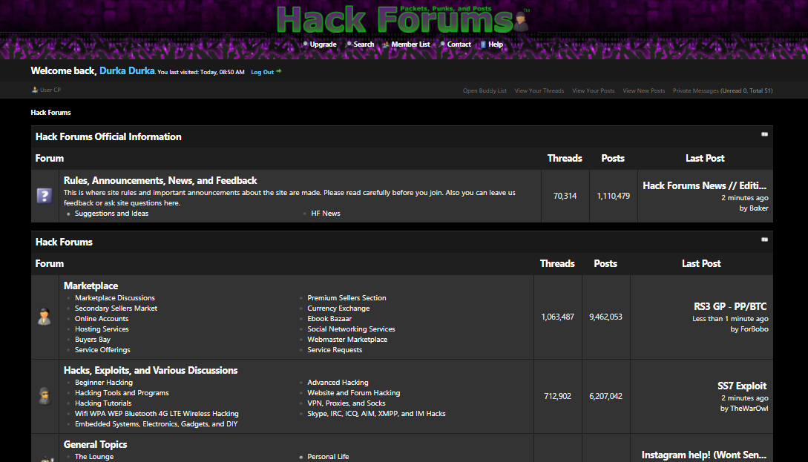Open Durka Durka profile link

pyautogui.click(x=127, y=70)
